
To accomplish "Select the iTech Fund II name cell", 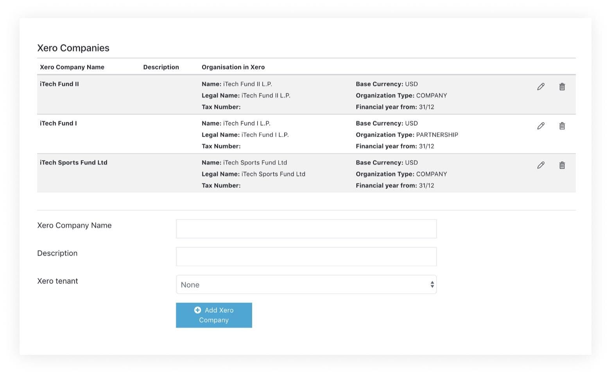I will click(x=59, y=84).
